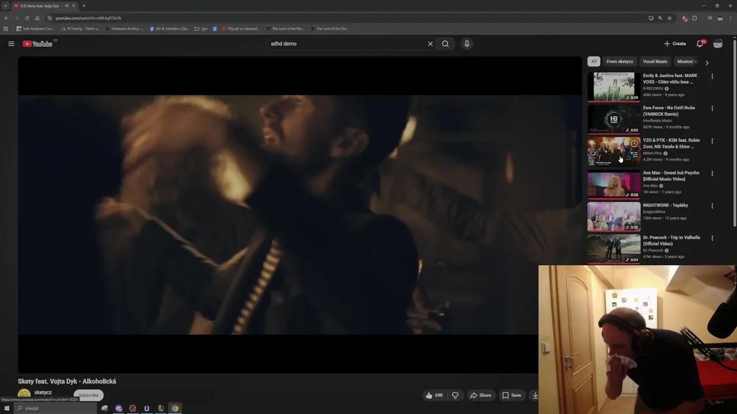Save the video to a playlist
Image resolution: width=737 pixels, height=414 pixels.
click(511, 395)
